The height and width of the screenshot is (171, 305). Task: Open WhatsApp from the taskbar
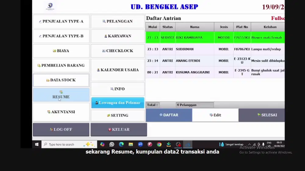[x=112, y=145]
